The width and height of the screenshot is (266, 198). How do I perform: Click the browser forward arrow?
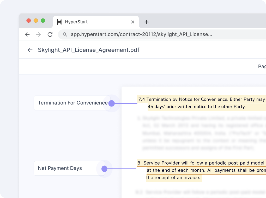point(39,35)
